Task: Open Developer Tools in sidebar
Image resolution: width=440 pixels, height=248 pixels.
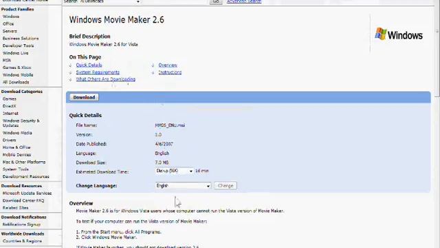Action: tap(19, 46)
